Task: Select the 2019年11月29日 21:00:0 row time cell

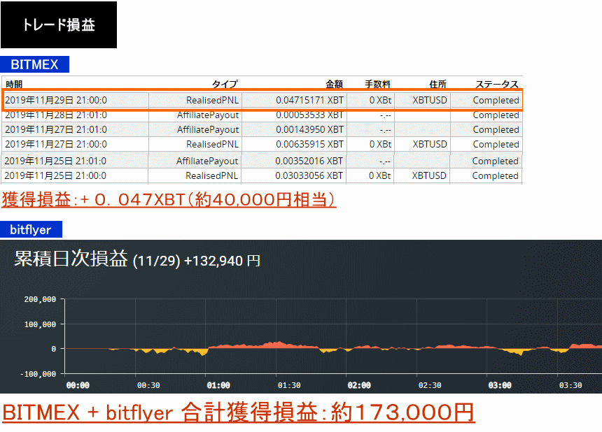Action: click(56, 100)
